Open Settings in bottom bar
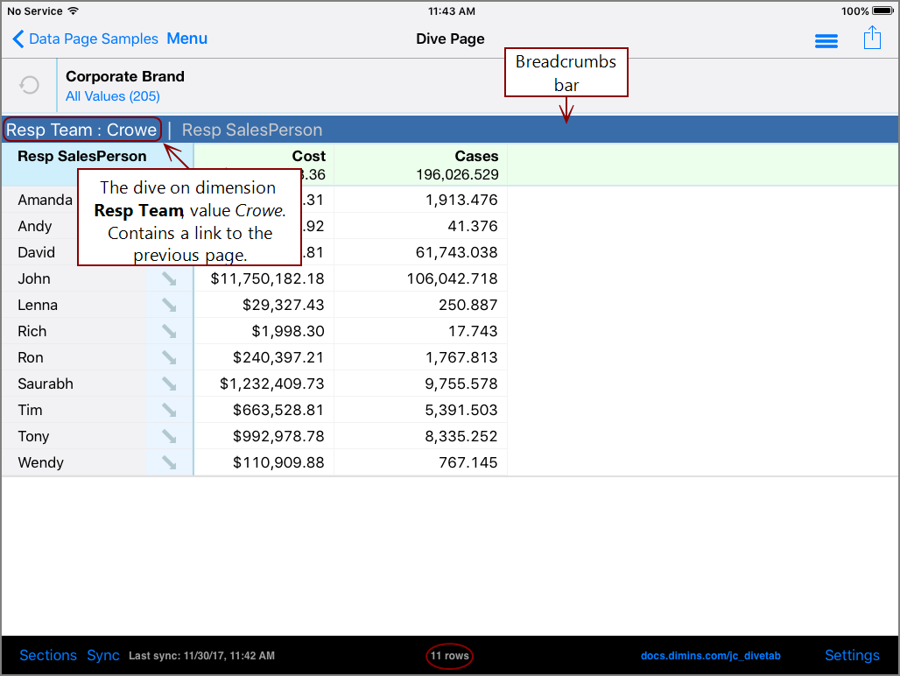Screen dimensions: 900x676 click(851, 656)
